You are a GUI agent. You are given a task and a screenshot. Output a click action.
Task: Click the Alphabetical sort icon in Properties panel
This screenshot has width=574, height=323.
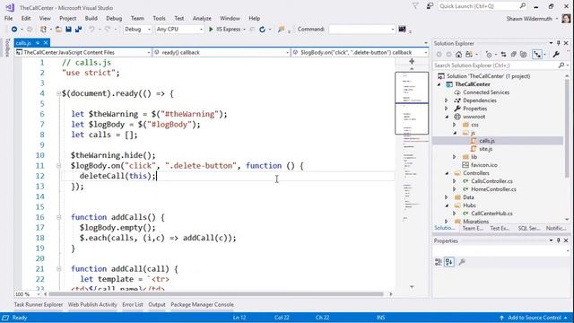tap(449, 262)
